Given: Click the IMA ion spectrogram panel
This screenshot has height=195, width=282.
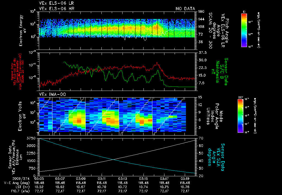Looking at the screenshot, I should click(117, 116).
